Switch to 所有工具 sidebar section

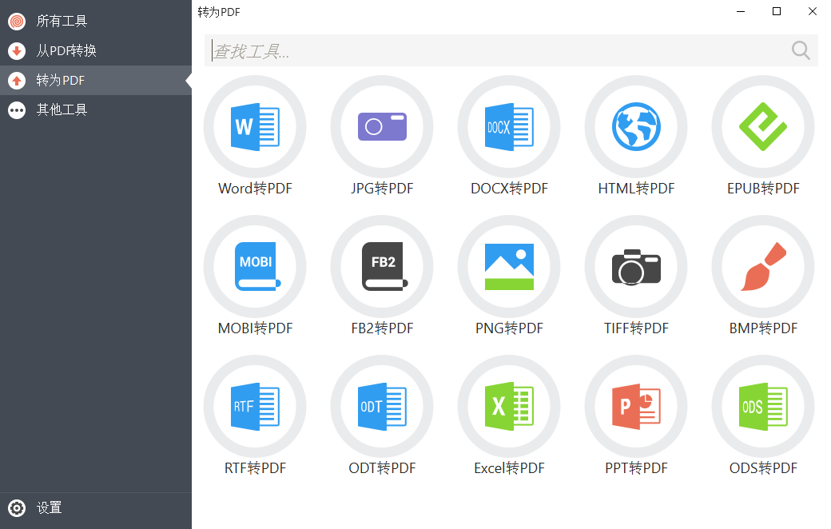click(x=96, y=22)
